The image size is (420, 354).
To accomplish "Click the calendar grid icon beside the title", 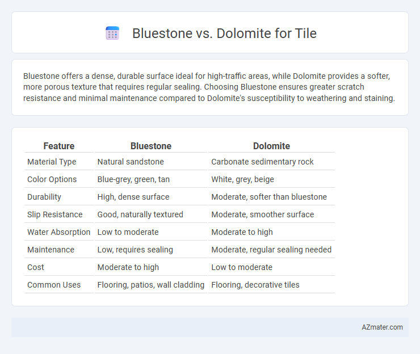I will tap(112, 33).
